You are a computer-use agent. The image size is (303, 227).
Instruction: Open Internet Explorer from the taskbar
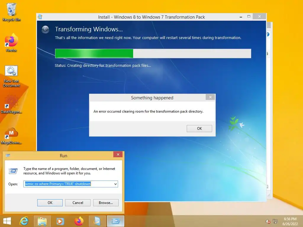(x=24, y=221)
